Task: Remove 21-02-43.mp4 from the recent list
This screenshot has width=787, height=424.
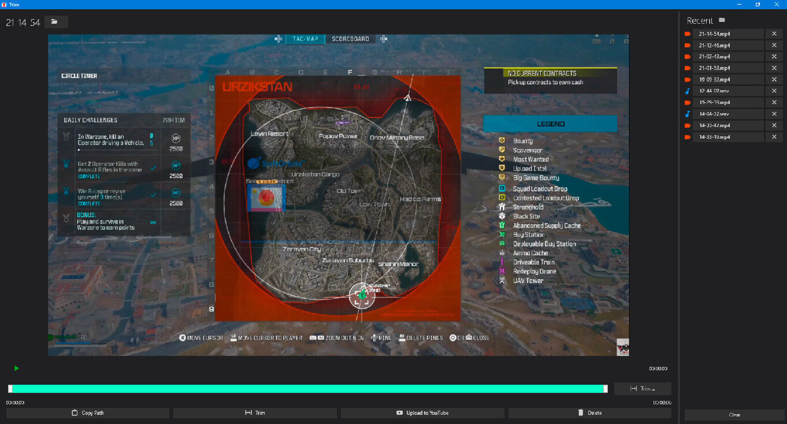Action: [774, 57]
